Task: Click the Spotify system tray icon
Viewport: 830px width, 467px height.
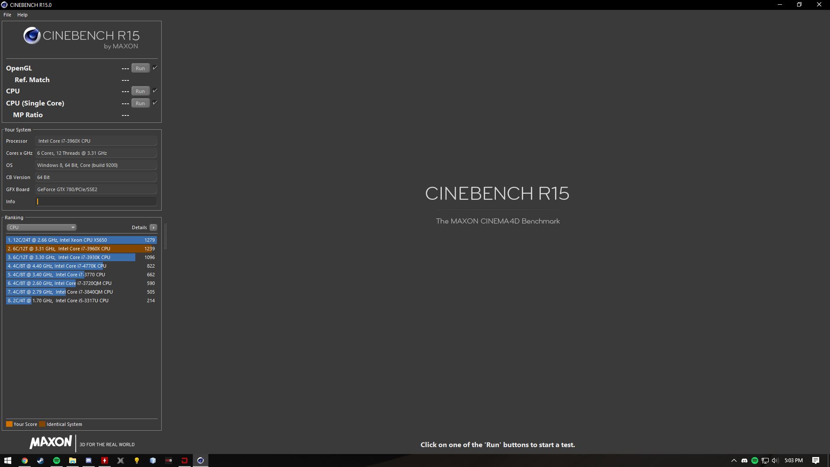Action: [755, 461]
